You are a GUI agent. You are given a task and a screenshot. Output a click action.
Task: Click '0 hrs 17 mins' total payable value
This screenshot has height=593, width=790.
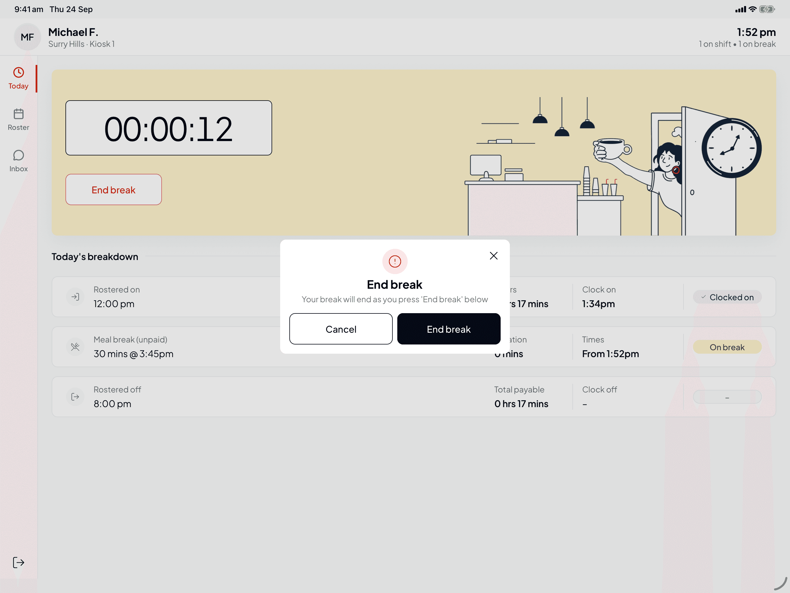521,404
